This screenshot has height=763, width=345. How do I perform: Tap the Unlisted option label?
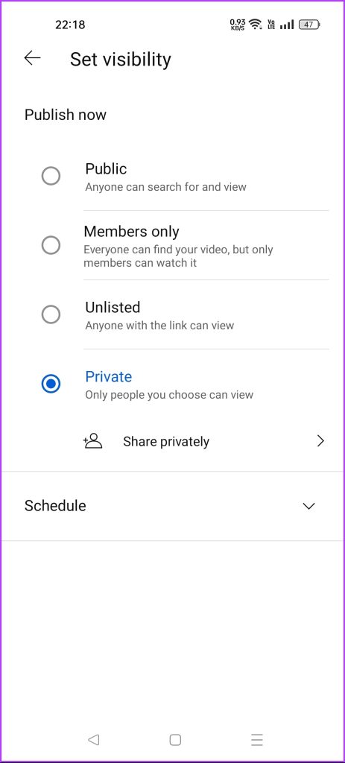click(113, 307)
